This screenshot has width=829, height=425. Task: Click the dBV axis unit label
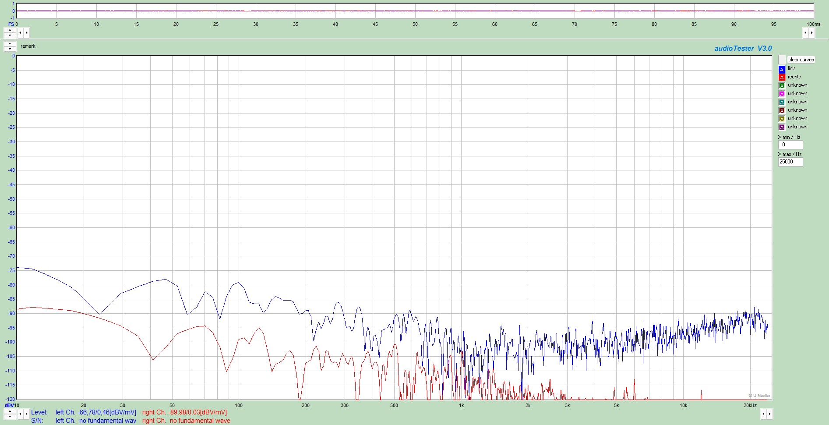point(9,405)
